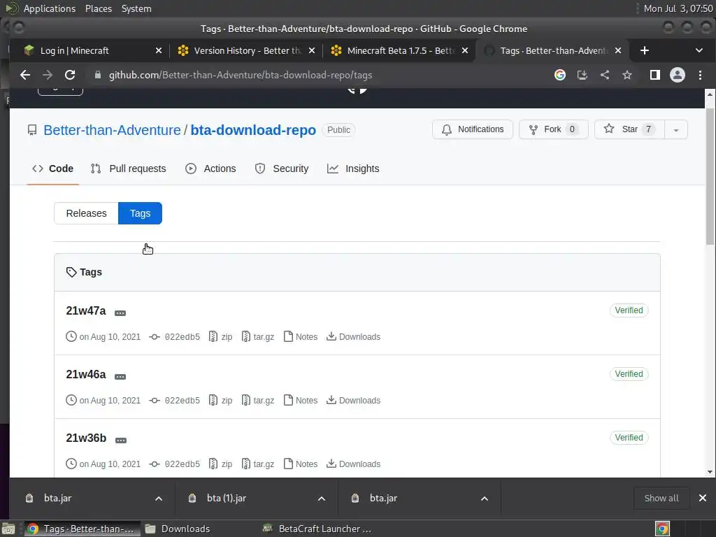Download zip for 21w47a
The height and width of the screenshot is (537, 716).
coord(220,337)
